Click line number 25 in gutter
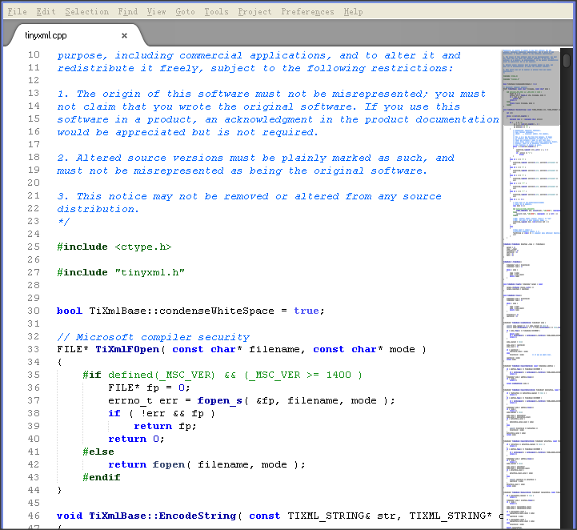Image resolution: width=577 pixels, height=530 pixels. 34,247
